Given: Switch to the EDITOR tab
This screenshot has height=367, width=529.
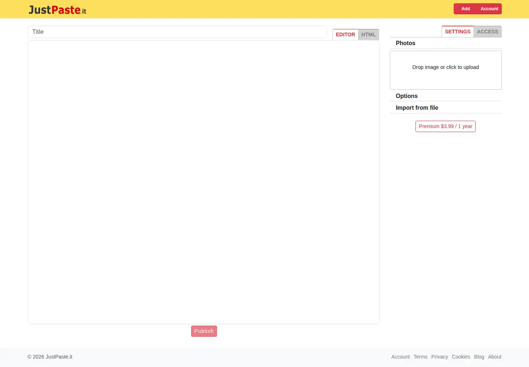Looking at the screenshot, I should point(345,34).
